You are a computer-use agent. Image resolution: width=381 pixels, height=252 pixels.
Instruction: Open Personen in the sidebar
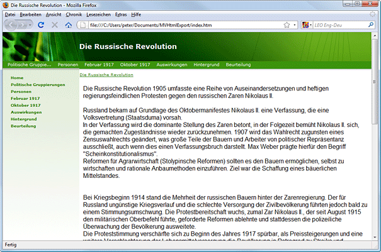21,92
